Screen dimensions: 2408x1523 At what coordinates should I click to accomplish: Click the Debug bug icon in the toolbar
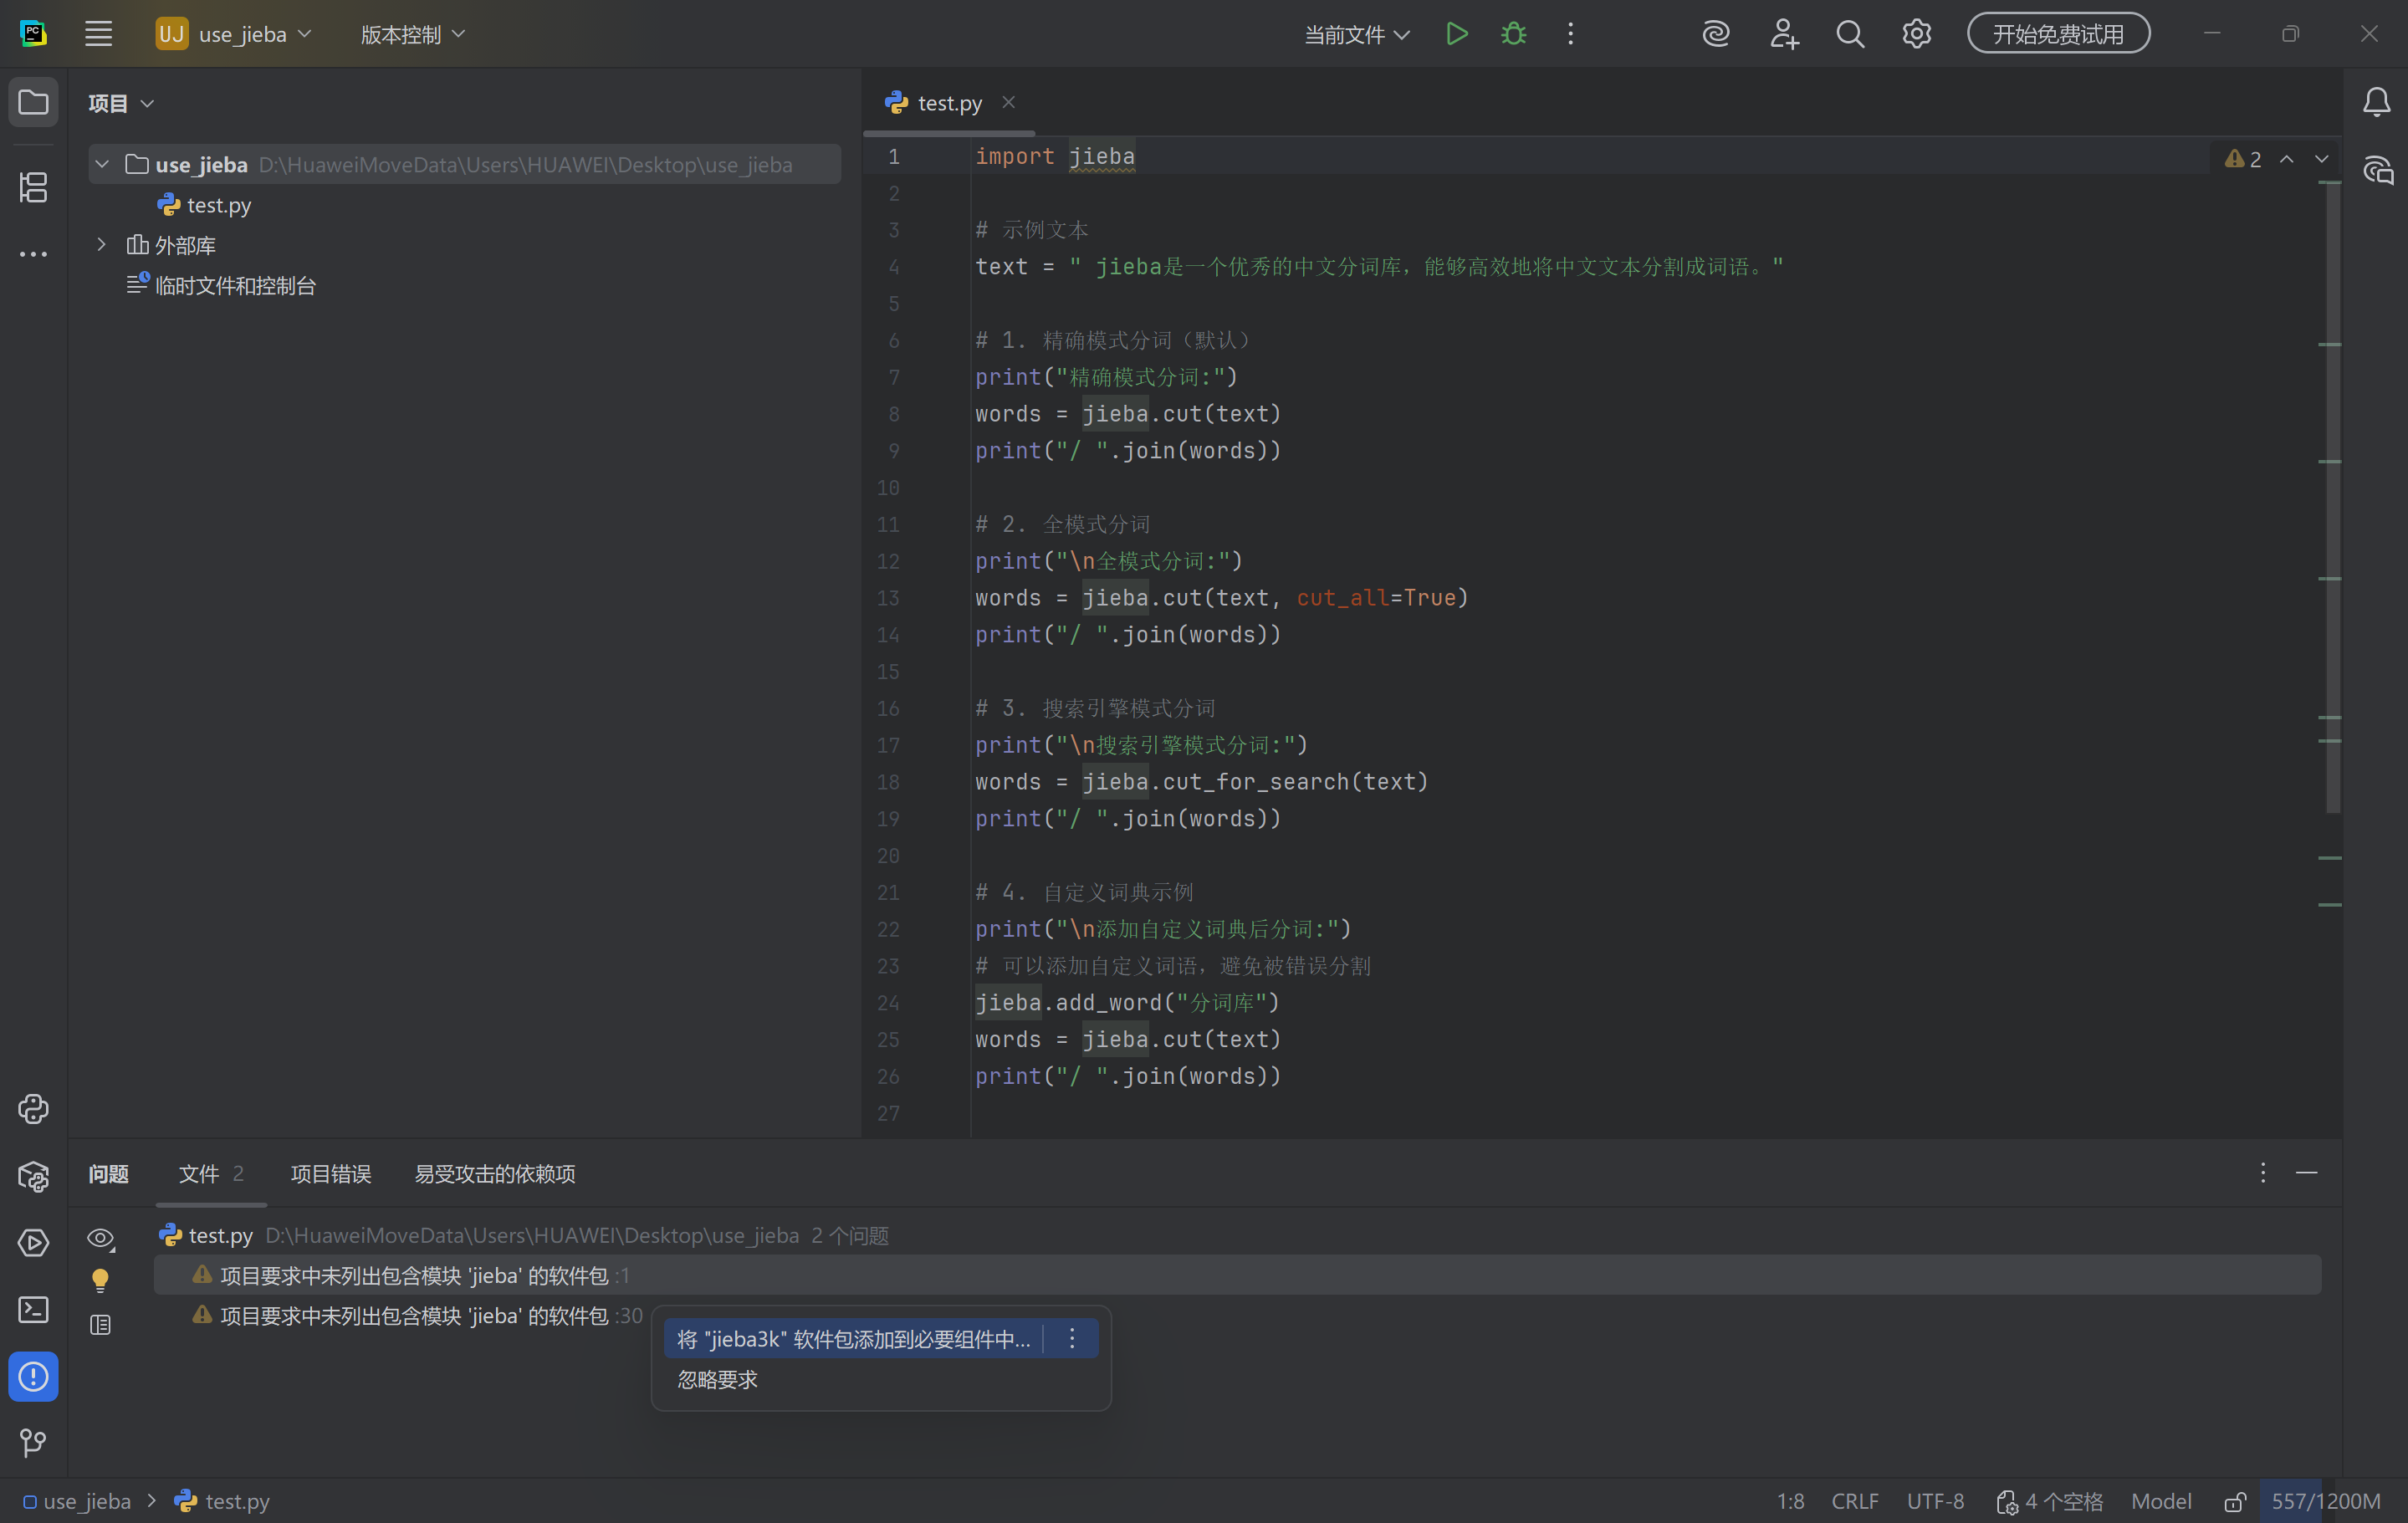tap(1513, 34)
